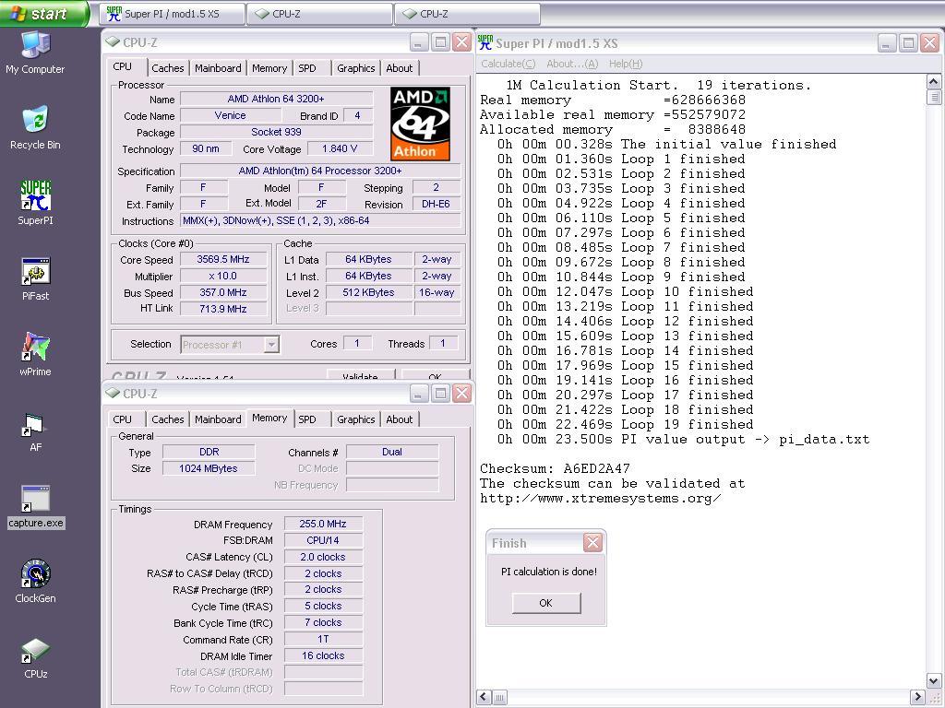Switch to Super PI taskbar button
945x708 pixels.
coord(173,14)
